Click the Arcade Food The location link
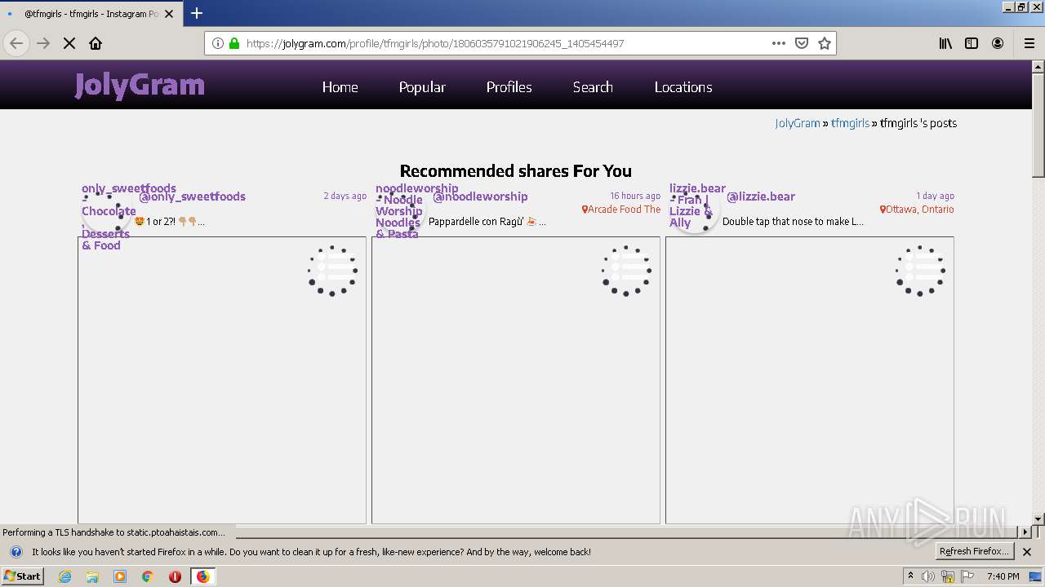The height and width of the screenshot is (587, 1045). tap(621, 210)
